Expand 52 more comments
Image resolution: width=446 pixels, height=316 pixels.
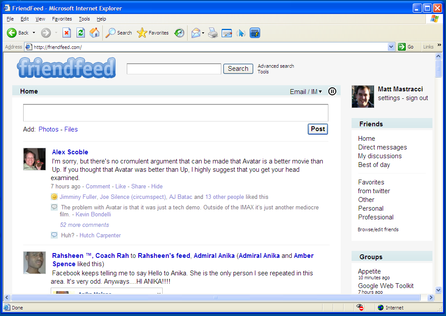(84, 225)
